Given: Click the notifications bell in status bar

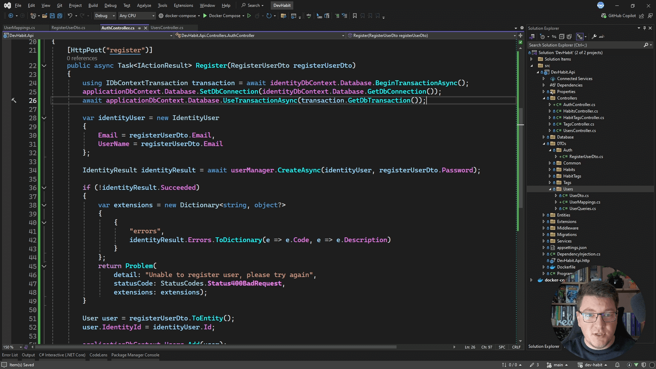Looking at the screenshot, I should (618, 365).
